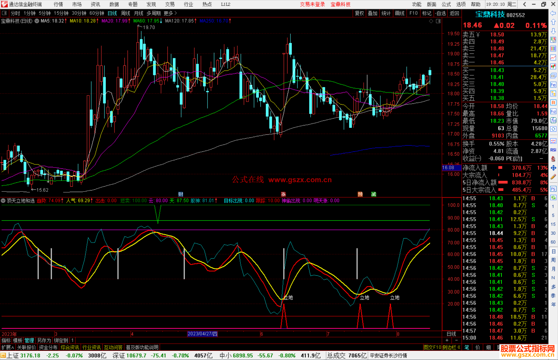The height and width of the screenshot is (360, 558).
Task: Expand the 扩展 panel at bottom left
Action: [7, 347]
